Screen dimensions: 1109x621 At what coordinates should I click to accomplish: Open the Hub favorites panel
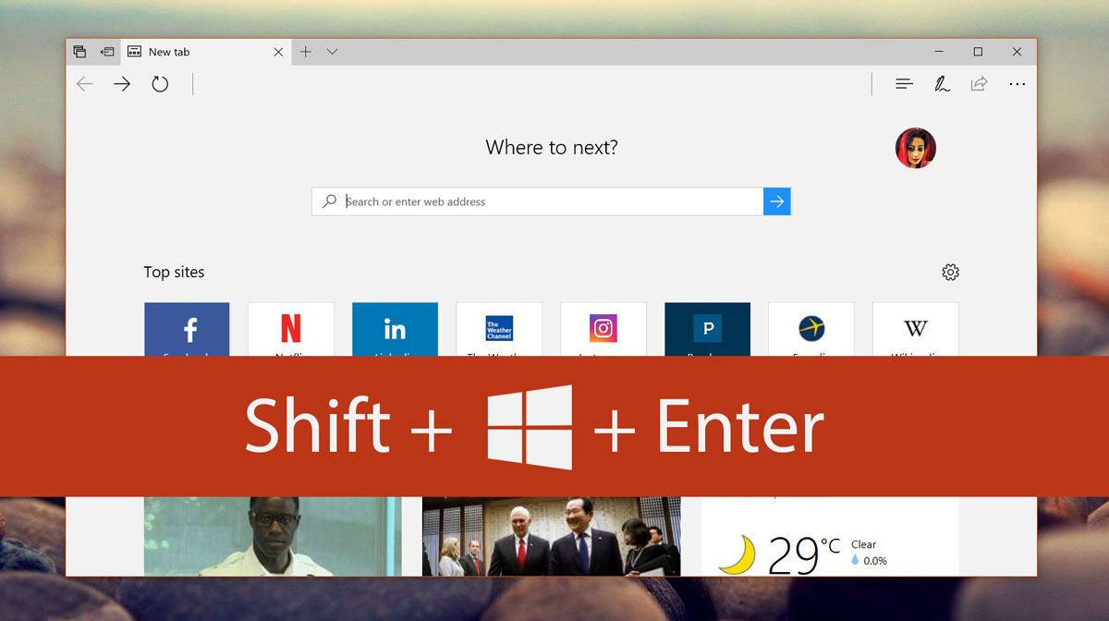[904, 84]
